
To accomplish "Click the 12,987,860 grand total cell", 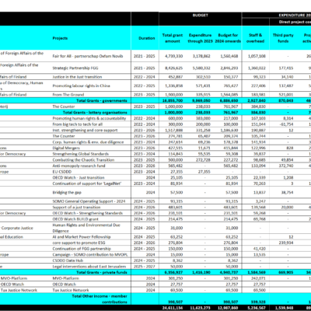I will tap(228, 308).
